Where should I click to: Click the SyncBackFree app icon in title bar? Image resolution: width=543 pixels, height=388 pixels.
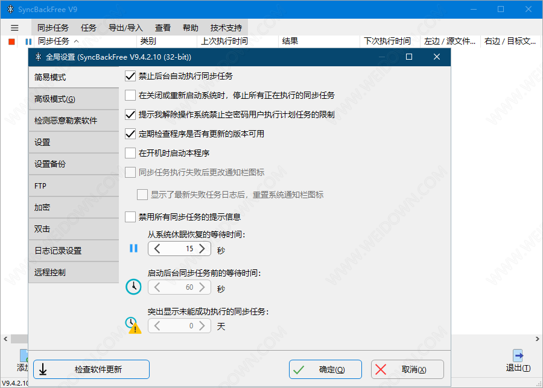tap(10, 9)
